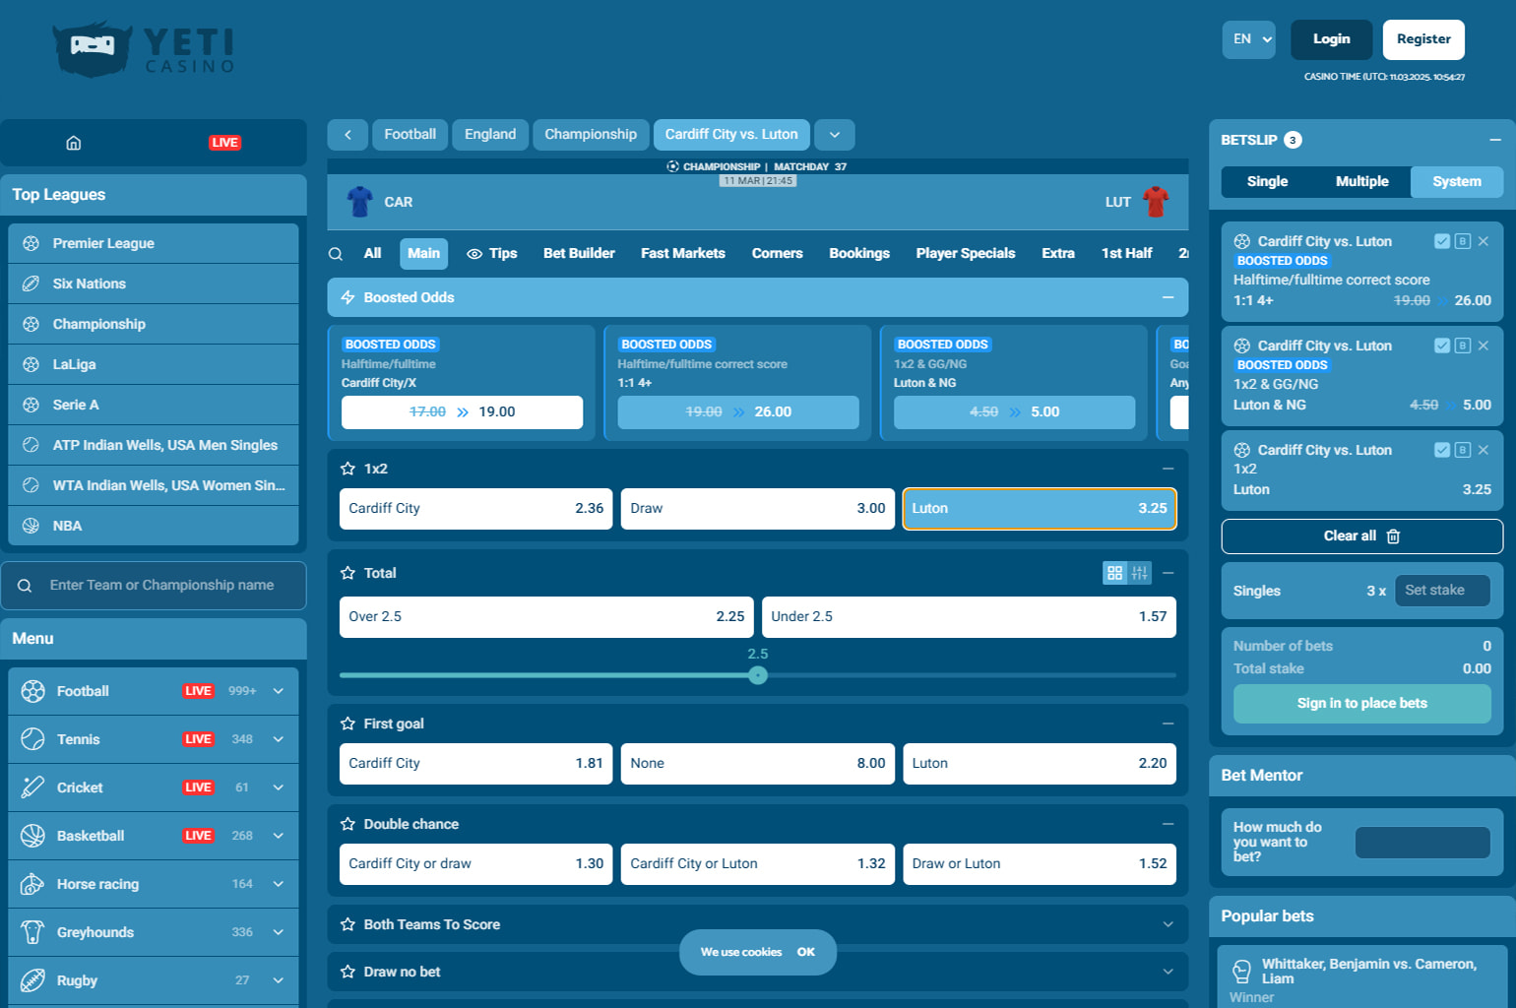Clear all bets from betslip

[1362, 536]
